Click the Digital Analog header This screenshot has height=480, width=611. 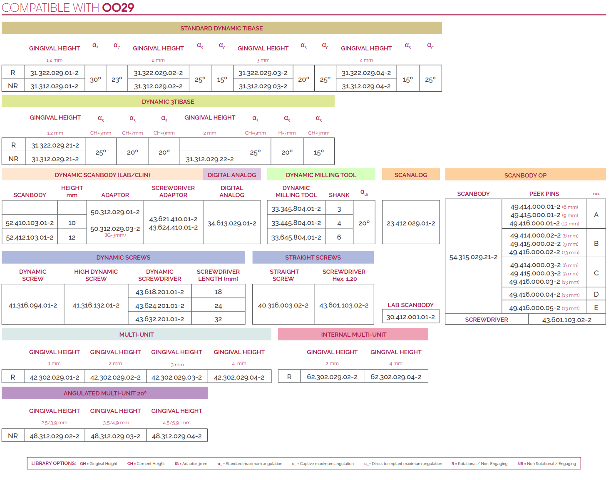click(232, 175)
